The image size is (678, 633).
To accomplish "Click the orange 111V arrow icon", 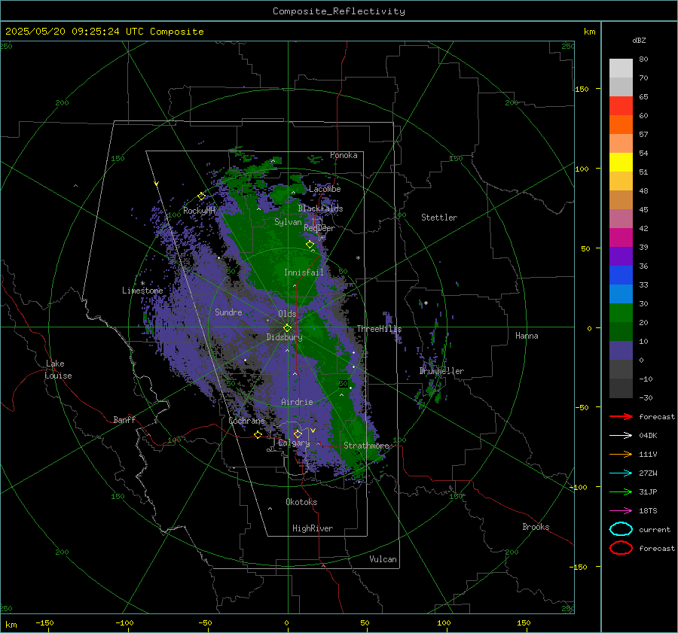I will [x=621, y=454].
